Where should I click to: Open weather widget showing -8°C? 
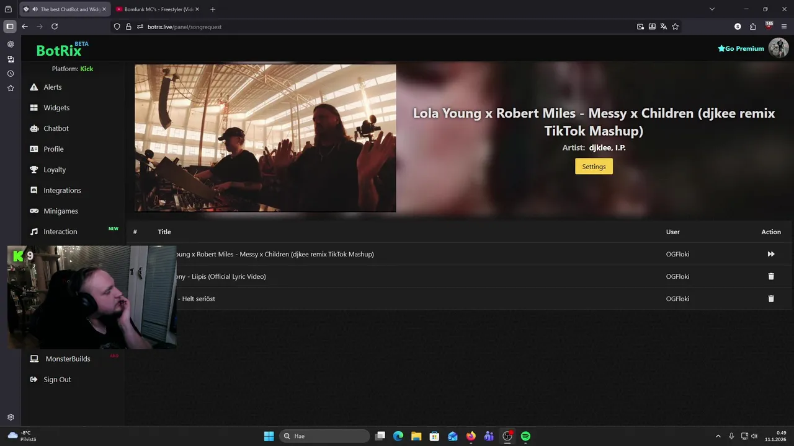pos(22,436)
